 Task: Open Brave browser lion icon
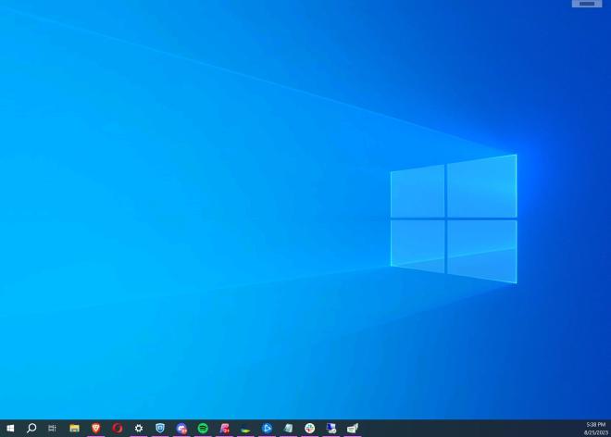(96, 428)
